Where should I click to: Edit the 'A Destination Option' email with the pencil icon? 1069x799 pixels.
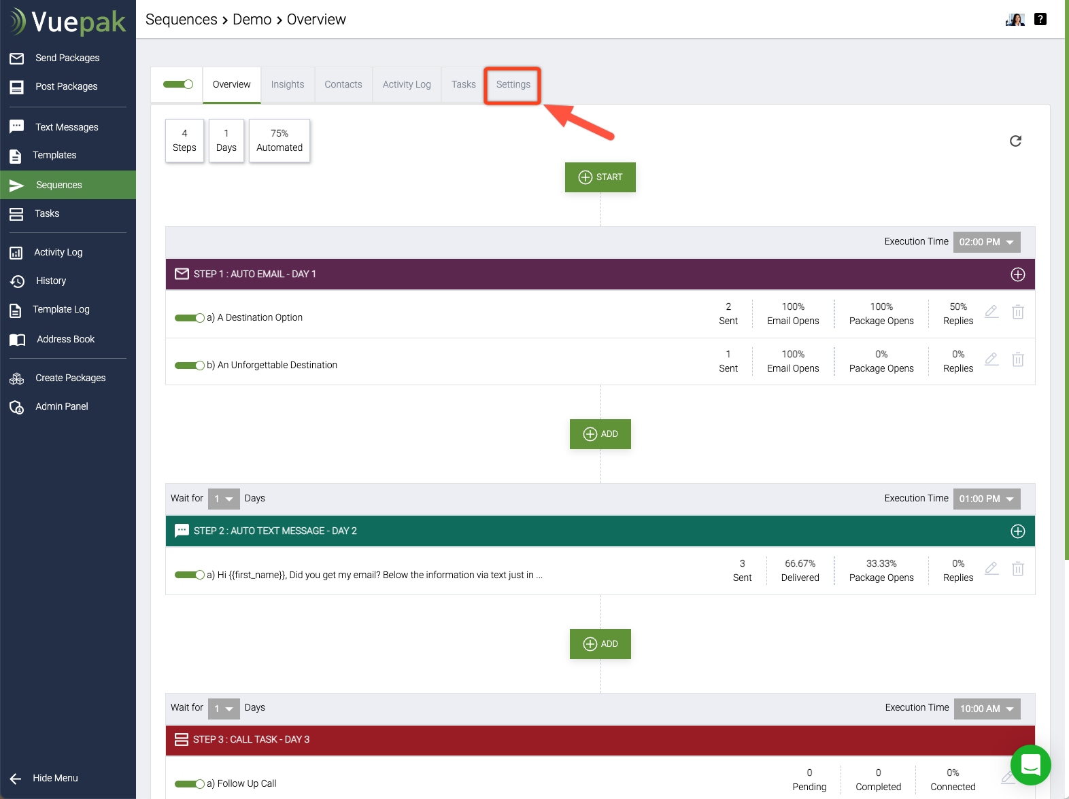pyautogui.click(x=991, y=312)
